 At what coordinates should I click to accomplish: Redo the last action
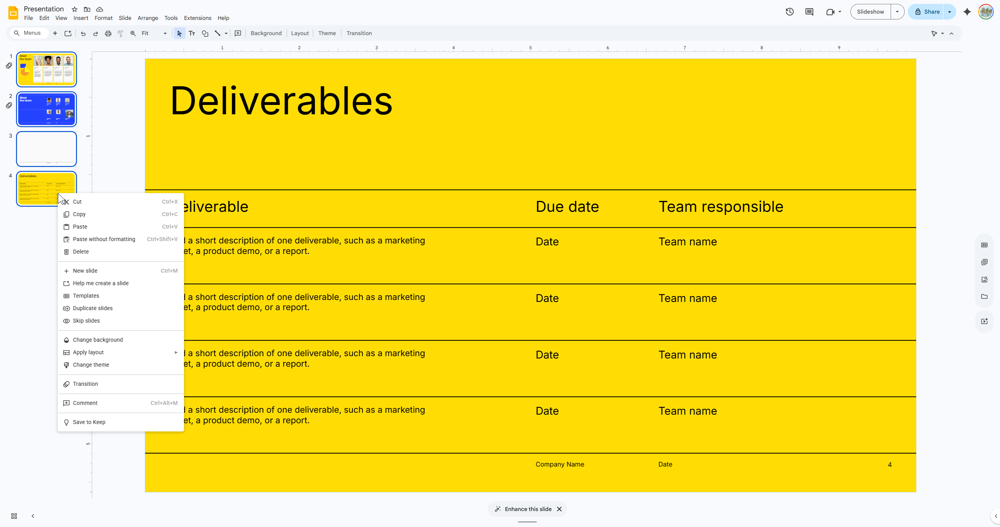coord(96,33)
